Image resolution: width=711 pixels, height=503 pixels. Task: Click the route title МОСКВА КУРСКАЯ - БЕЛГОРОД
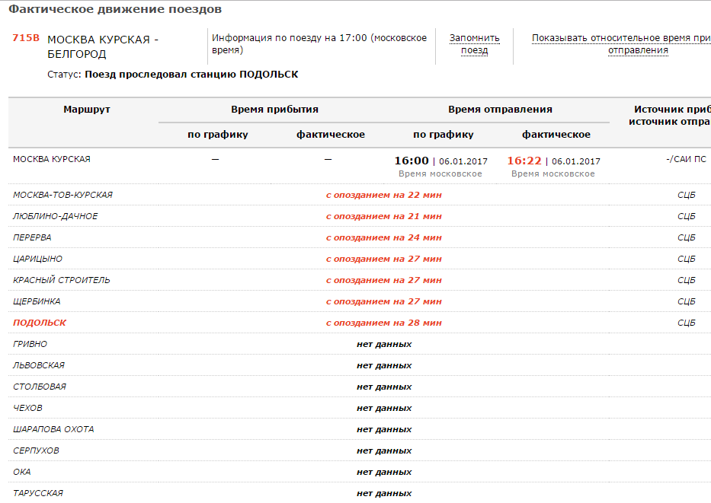coord(103,46)
